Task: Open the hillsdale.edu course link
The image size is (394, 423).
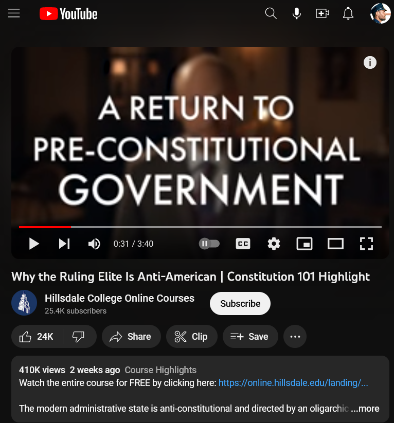Action: 293,383
